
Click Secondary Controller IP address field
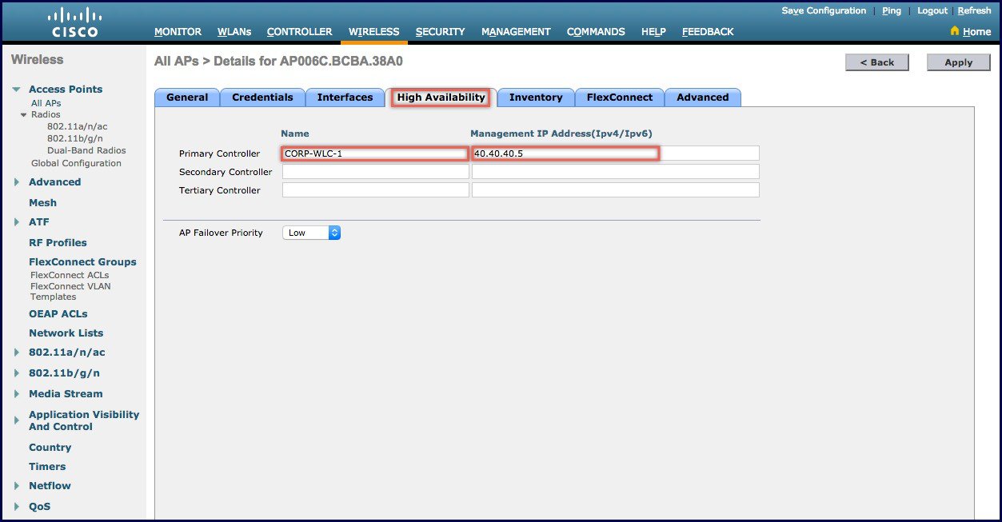[615, 172]
